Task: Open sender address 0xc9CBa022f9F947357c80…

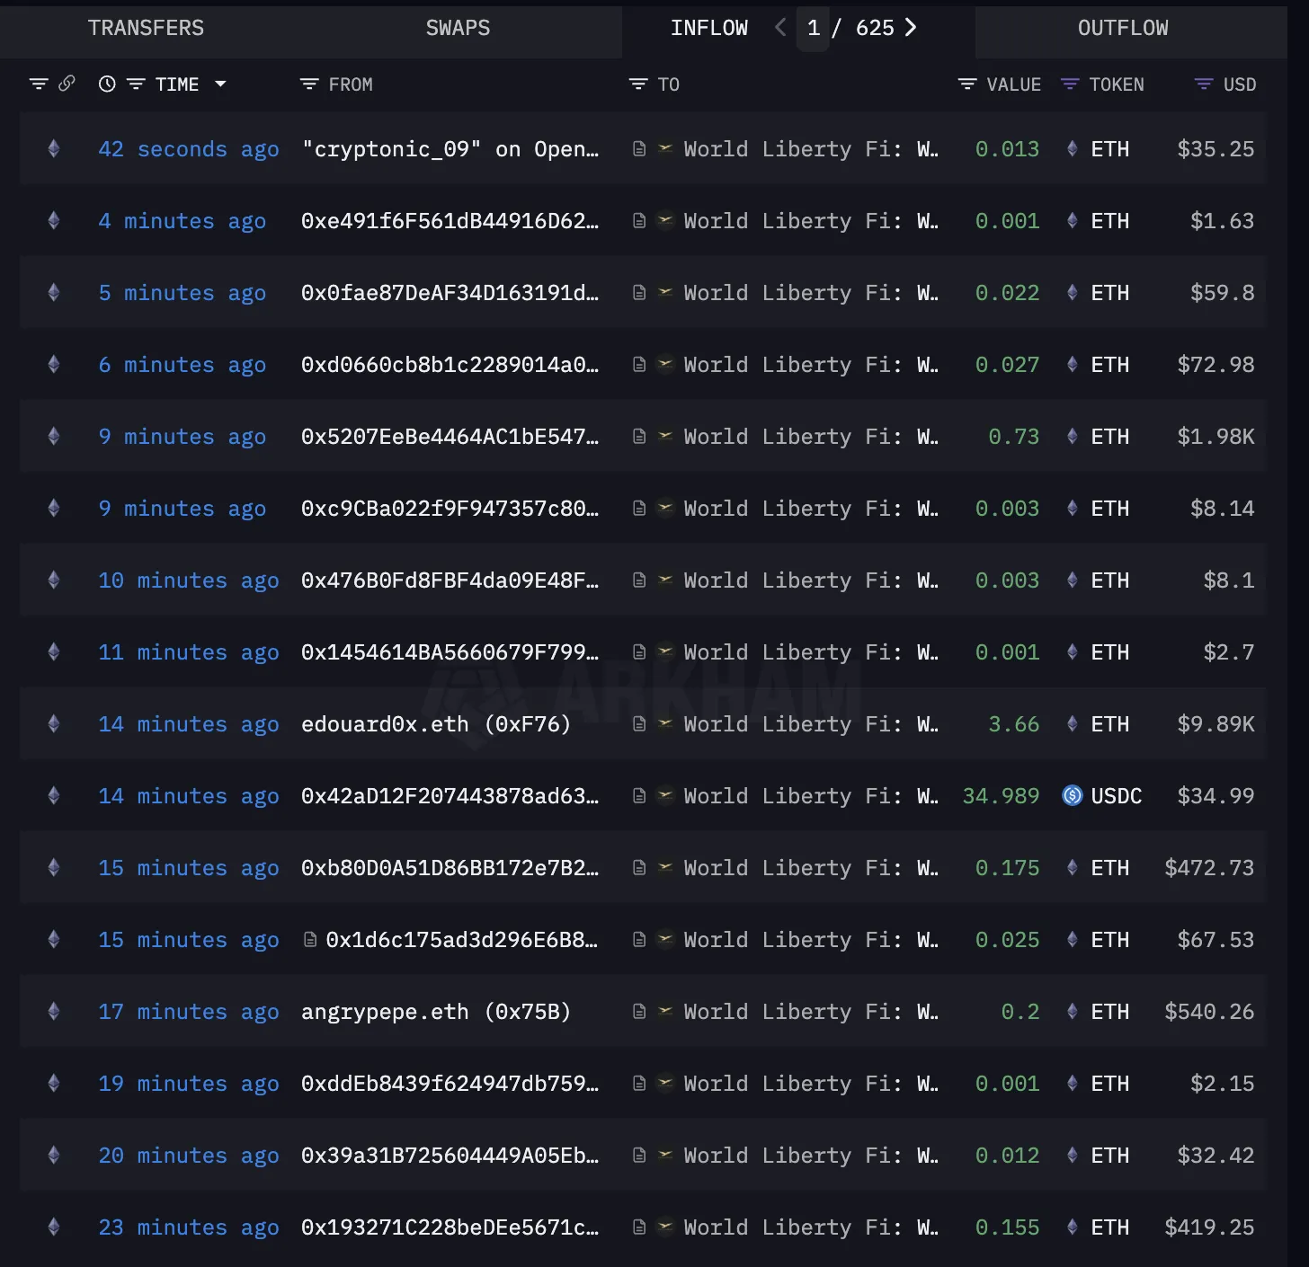Action: [450, 509]
